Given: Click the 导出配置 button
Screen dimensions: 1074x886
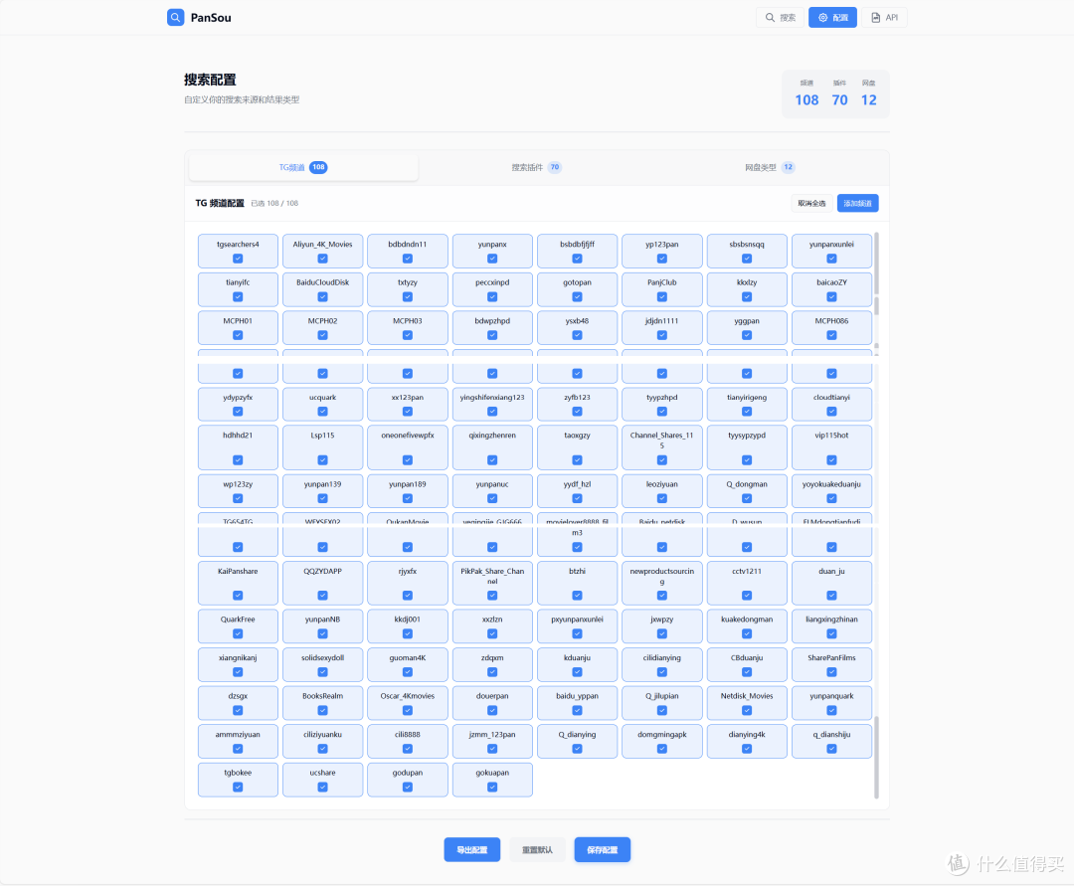Looking at the screenshot, I should (x=472, y=850).
